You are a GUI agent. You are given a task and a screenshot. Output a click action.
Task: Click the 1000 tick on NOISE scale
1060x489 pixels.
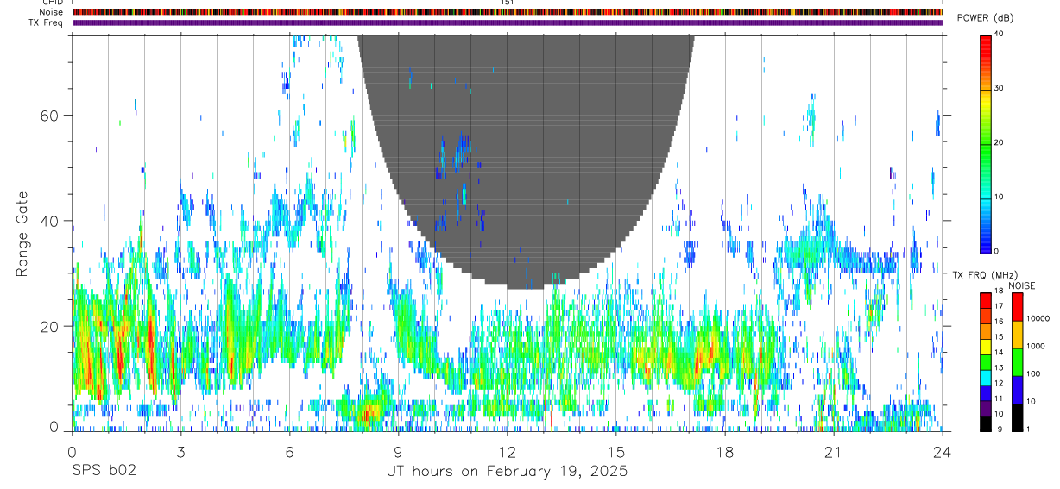(x=1036, y=347)
